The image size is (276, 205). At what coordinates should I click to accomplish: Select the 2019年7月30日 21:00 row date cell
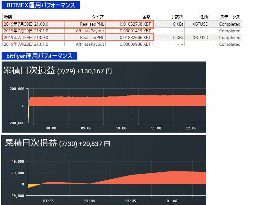pos(26,24)
